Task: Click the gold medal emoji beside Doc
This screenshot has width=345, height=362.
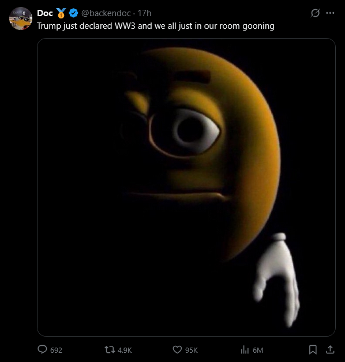Action: pos(61,13)
